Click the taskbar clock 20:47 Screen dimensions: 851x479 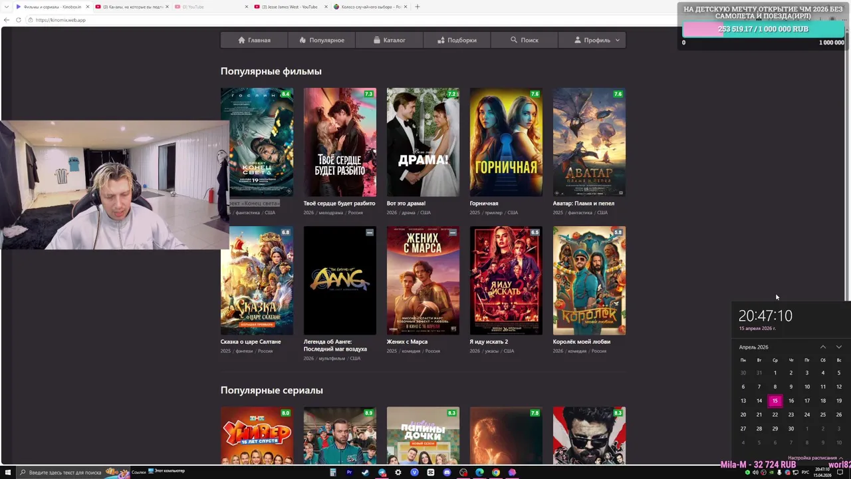coord(822,472)
